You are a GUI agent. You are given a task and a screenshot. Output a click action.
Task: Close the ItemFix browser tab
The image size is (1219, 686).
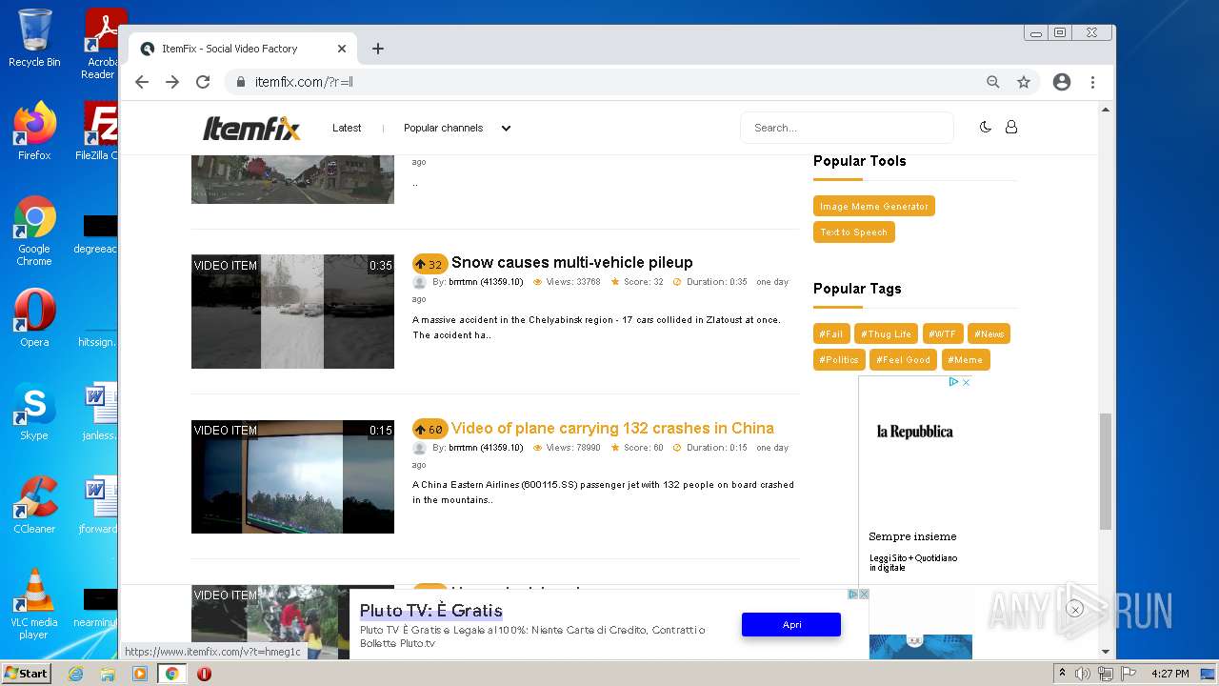342,49
